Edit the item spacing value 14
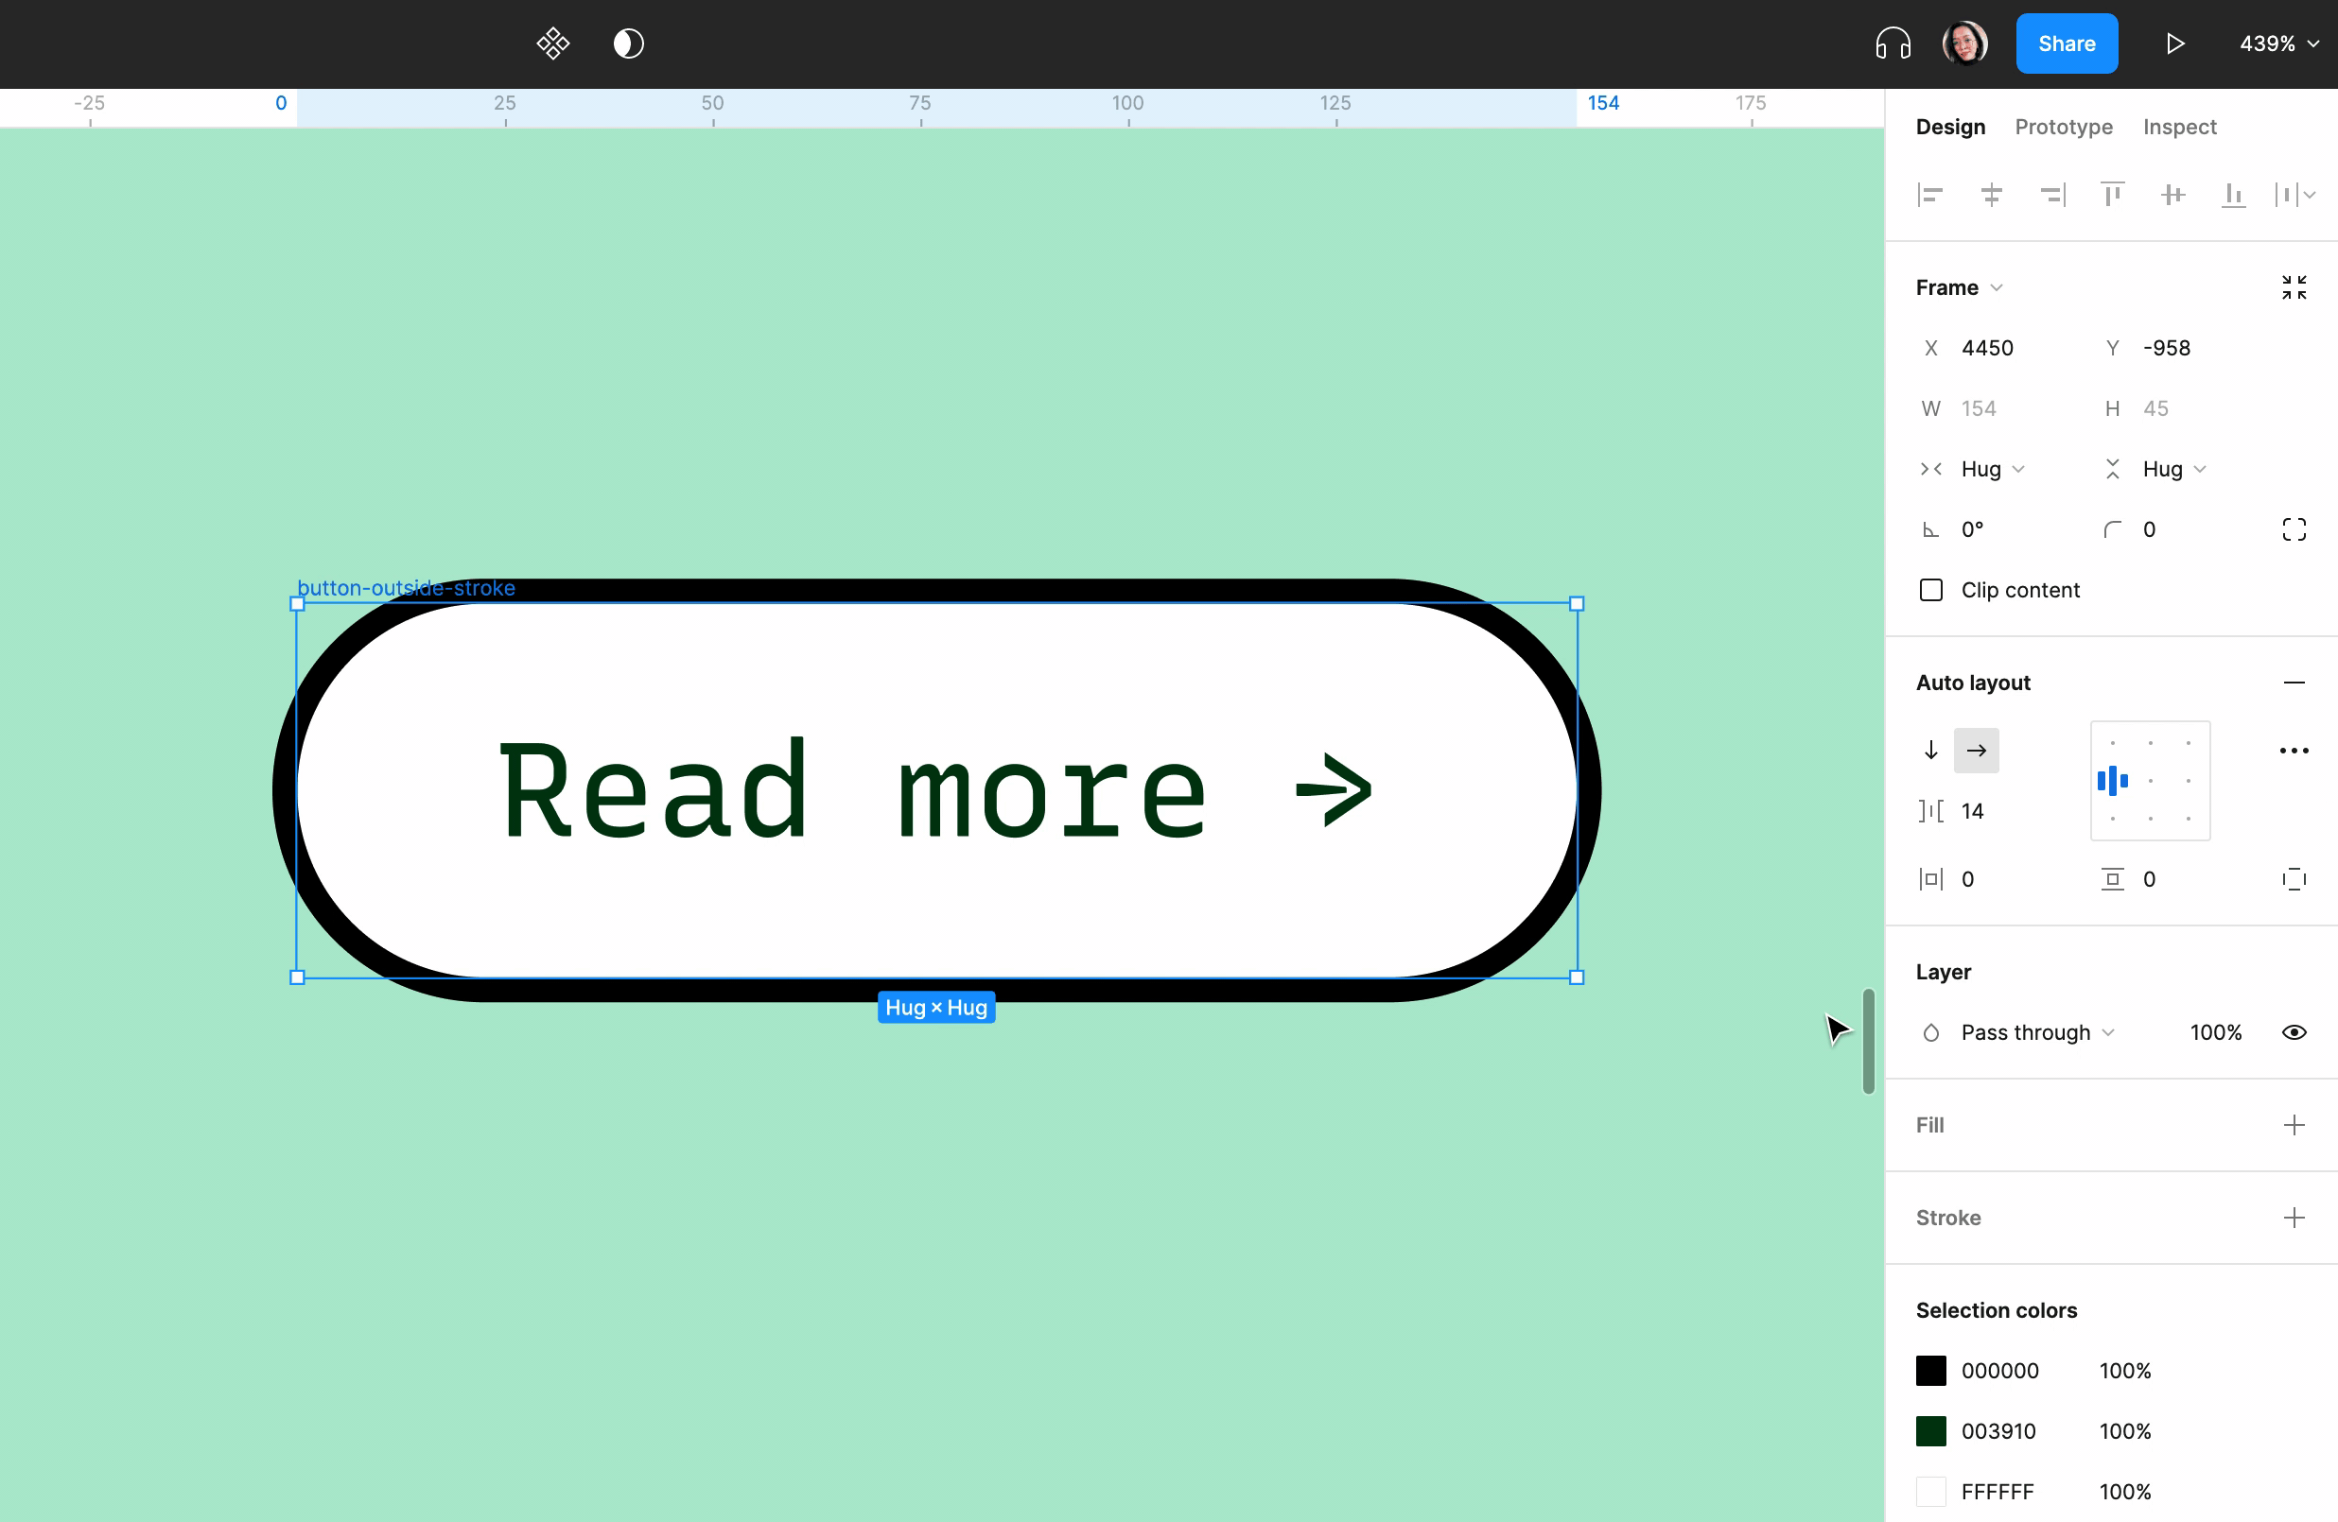The image size is (2338, 1522). click(1973, 811)
